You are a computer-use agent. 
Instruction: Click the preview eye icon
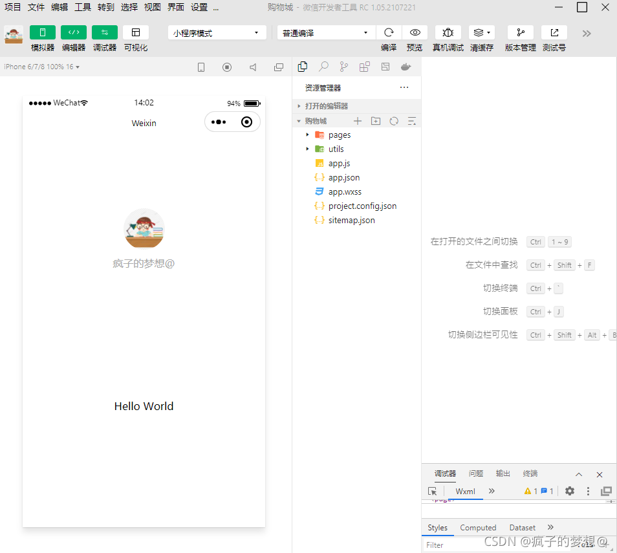pyautogui.click(x=415, y=33)
